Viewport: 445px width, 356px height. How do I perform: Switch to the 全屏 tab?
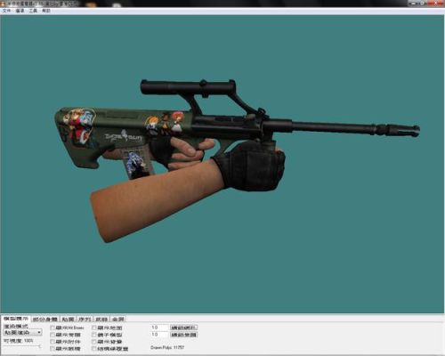(x=118, y=320)
